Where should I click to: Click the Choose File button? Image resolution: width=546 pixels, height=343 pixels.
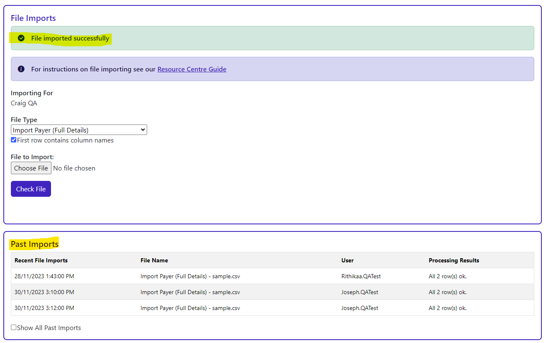point(31,168)
